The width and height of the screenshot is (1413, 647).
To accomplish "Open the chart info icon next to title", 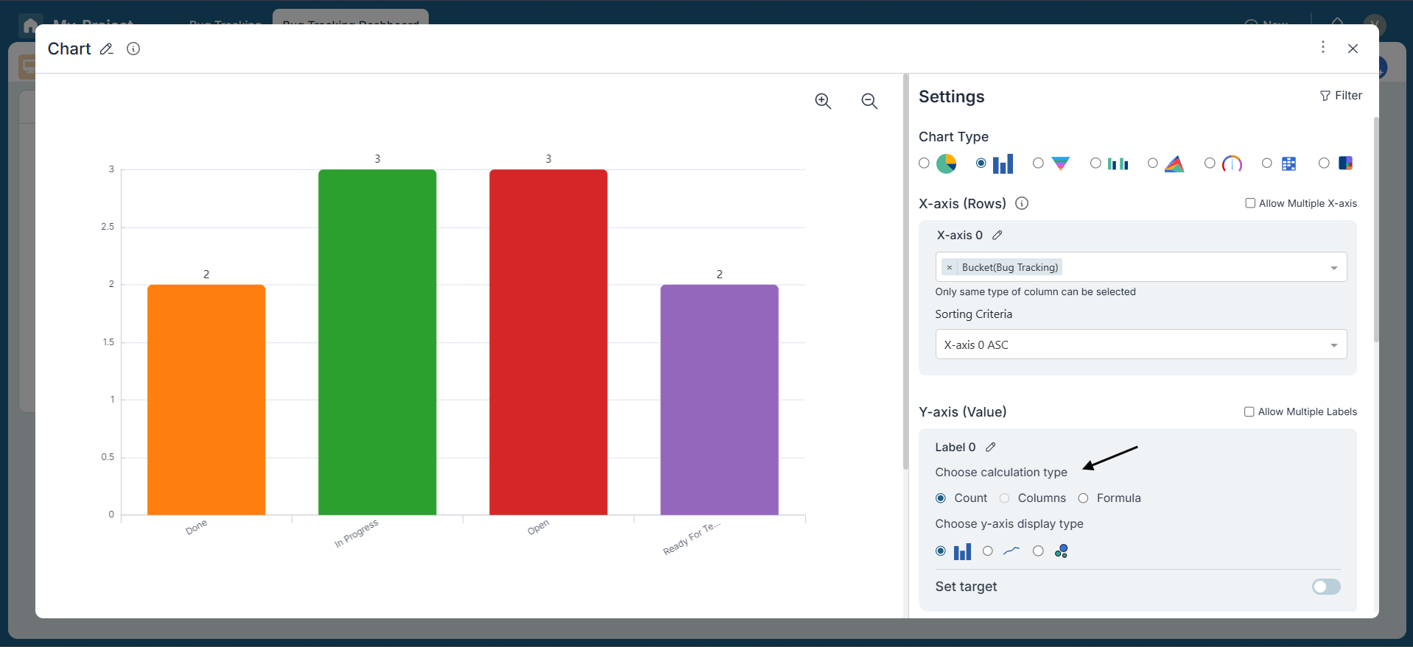I will (x=133, y=49).
